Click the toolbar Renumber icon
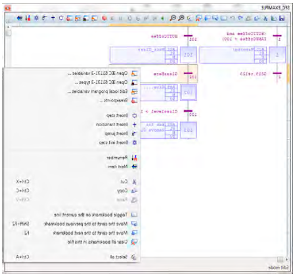This screenshot has height=274, width=294. 28,18
